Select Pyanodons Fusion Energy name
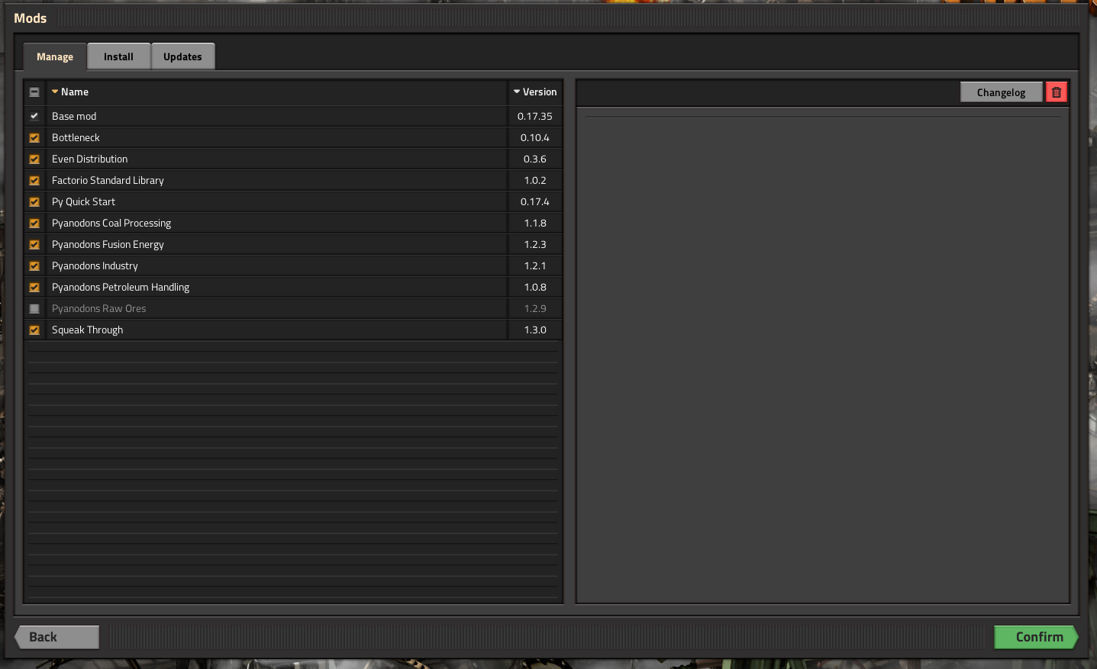This screenshot has height=669, width=1097. (108, 245)
